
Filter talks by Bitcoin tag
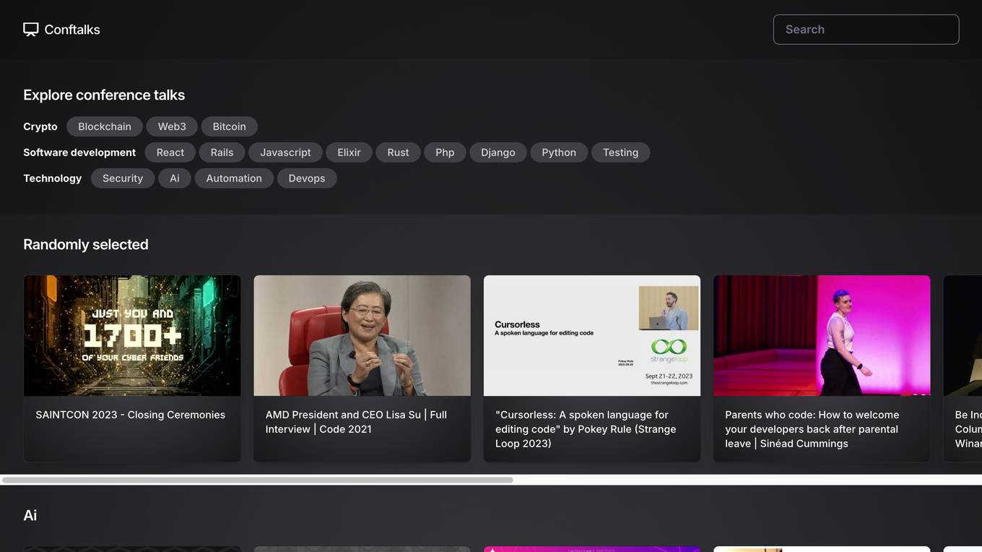[230, 126]
